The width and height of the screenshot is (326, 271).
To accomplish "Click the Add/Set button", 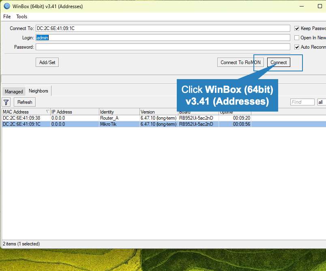I will click(47, 62).
